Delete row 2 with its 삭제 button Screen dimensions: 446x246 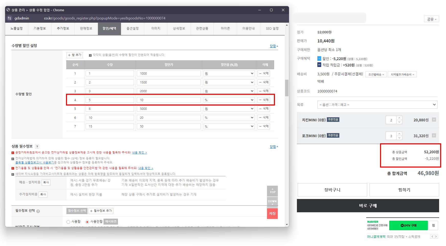tap(264, 82)
